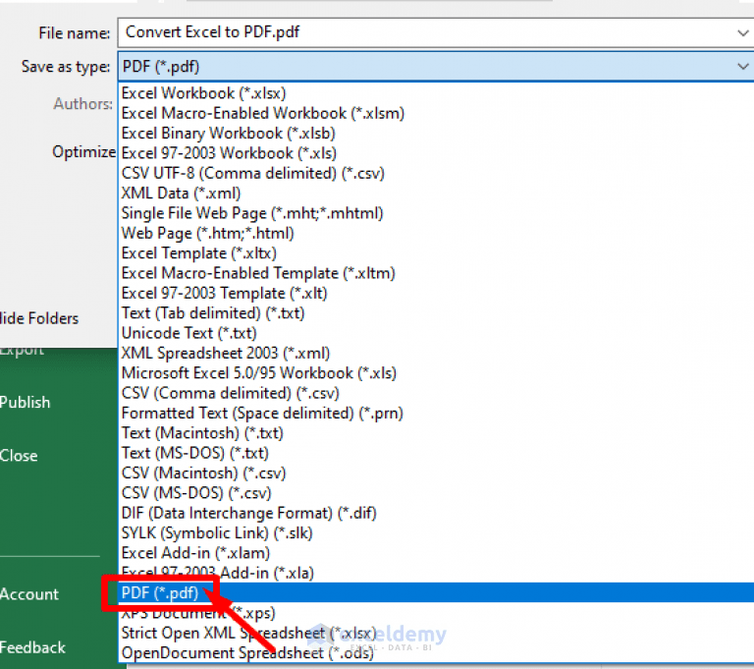This screenshot has height=669, width=754.
Task: Pick CSV UTF-8 (Comma delimited) format
Action: click(x=436, y=173)
